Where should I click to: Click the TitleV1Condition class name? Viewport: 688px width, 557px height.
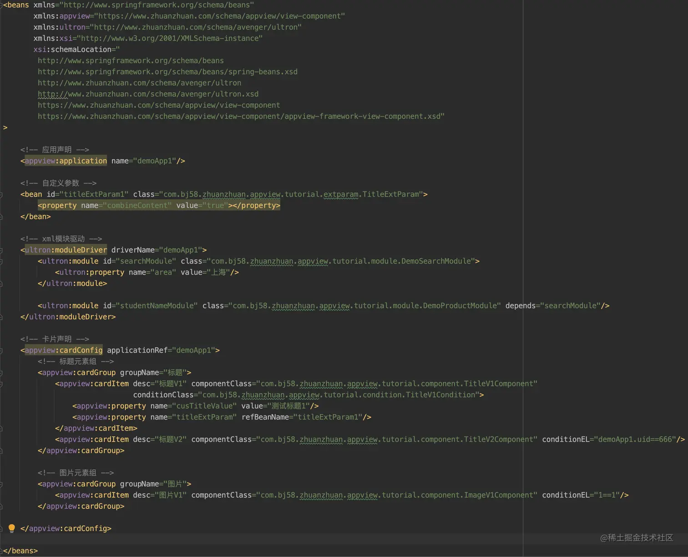tap(440, 395)
